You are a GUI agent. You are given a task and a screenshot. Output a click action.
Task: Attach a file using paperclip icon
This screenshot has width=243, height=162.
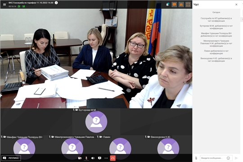[196, 158]
